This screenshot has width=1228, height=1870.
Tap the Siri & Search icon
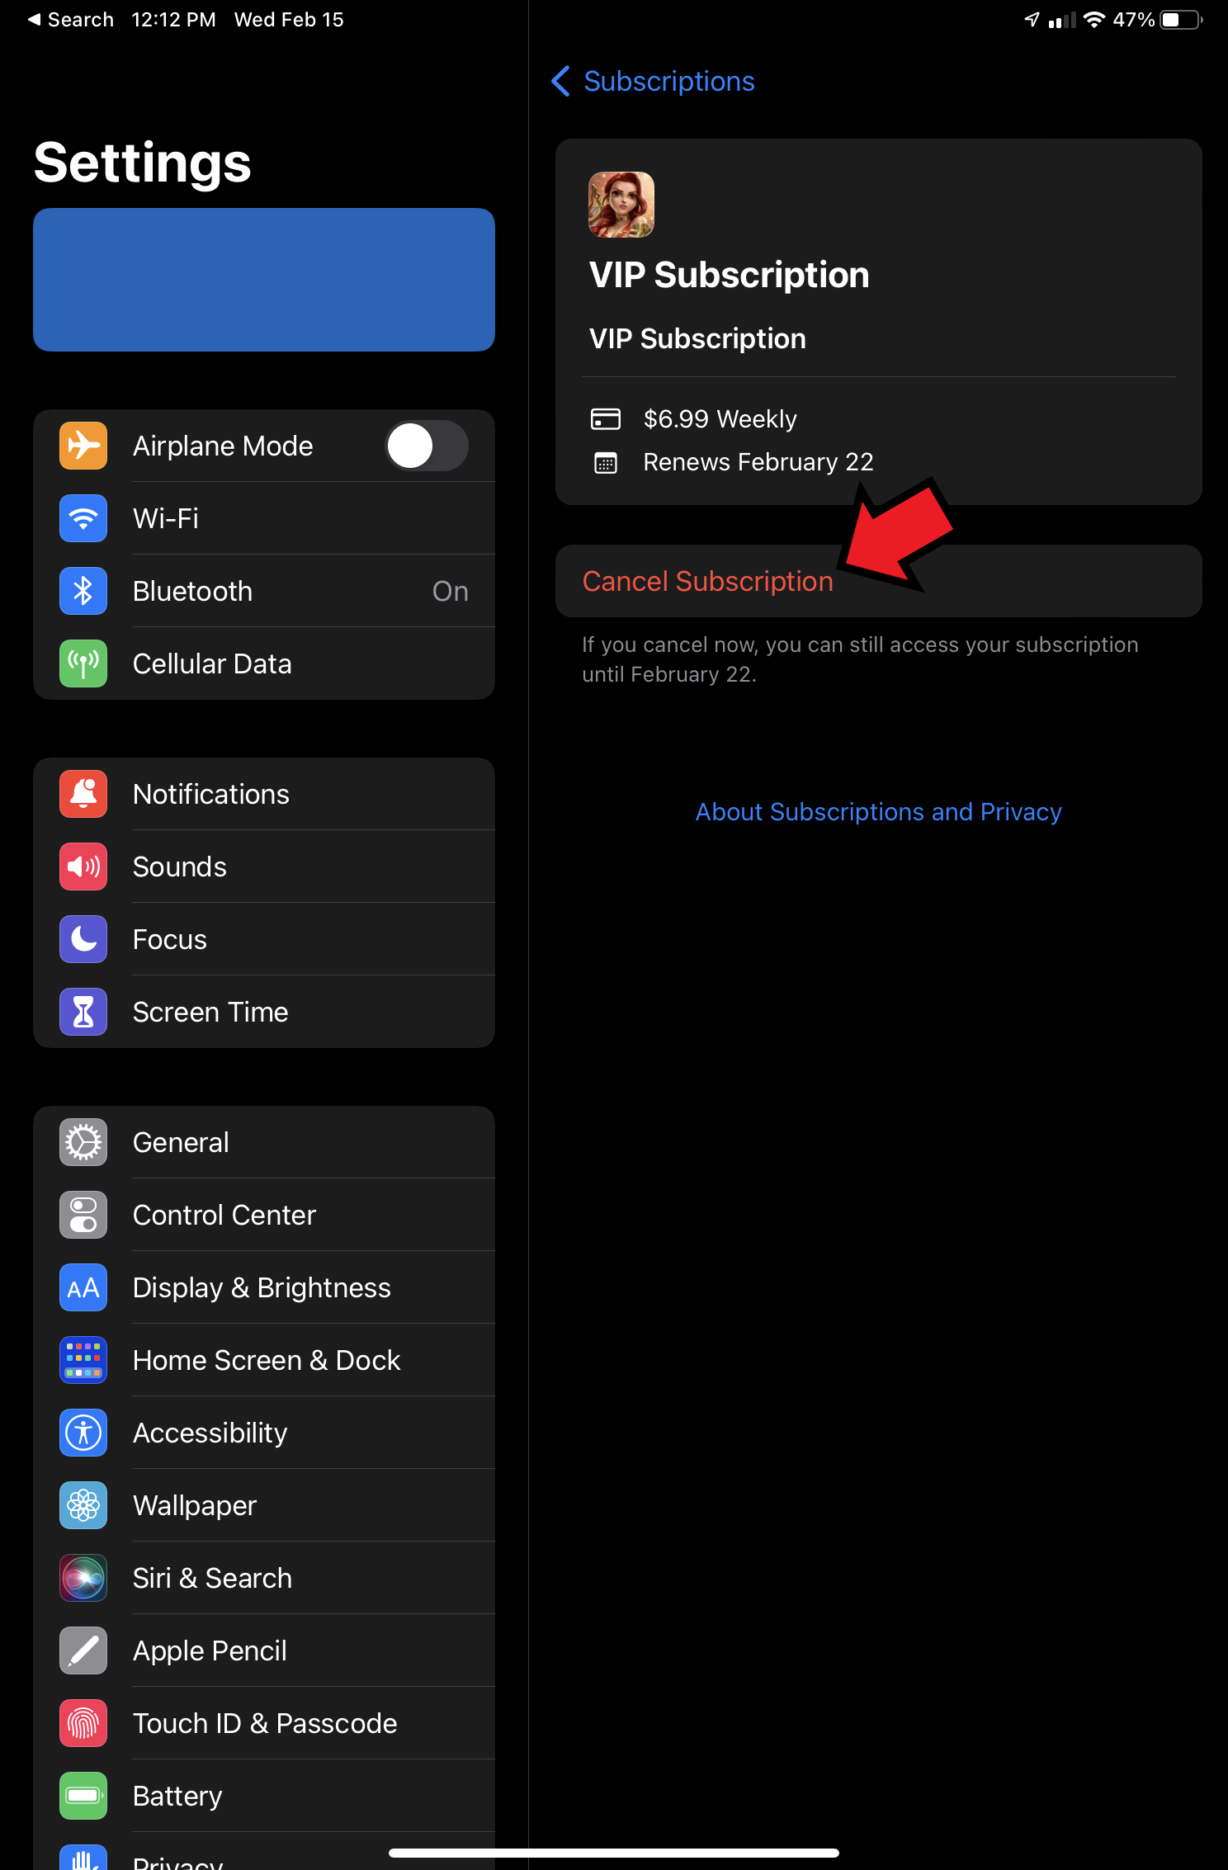coord(83,1578)
